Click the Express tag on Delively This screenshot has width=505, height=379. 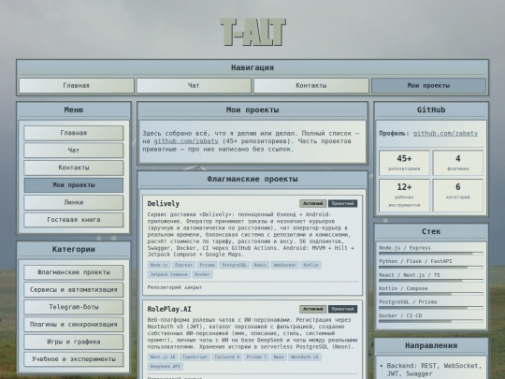183,265
